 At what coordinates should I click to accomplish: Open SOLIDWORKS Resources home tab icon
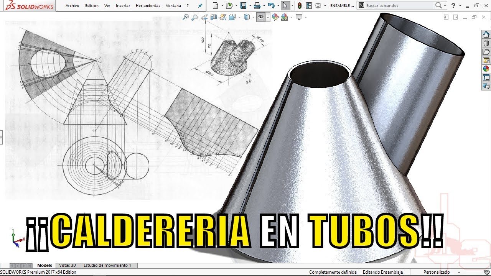pyautogui.click(x=486, y=34)
